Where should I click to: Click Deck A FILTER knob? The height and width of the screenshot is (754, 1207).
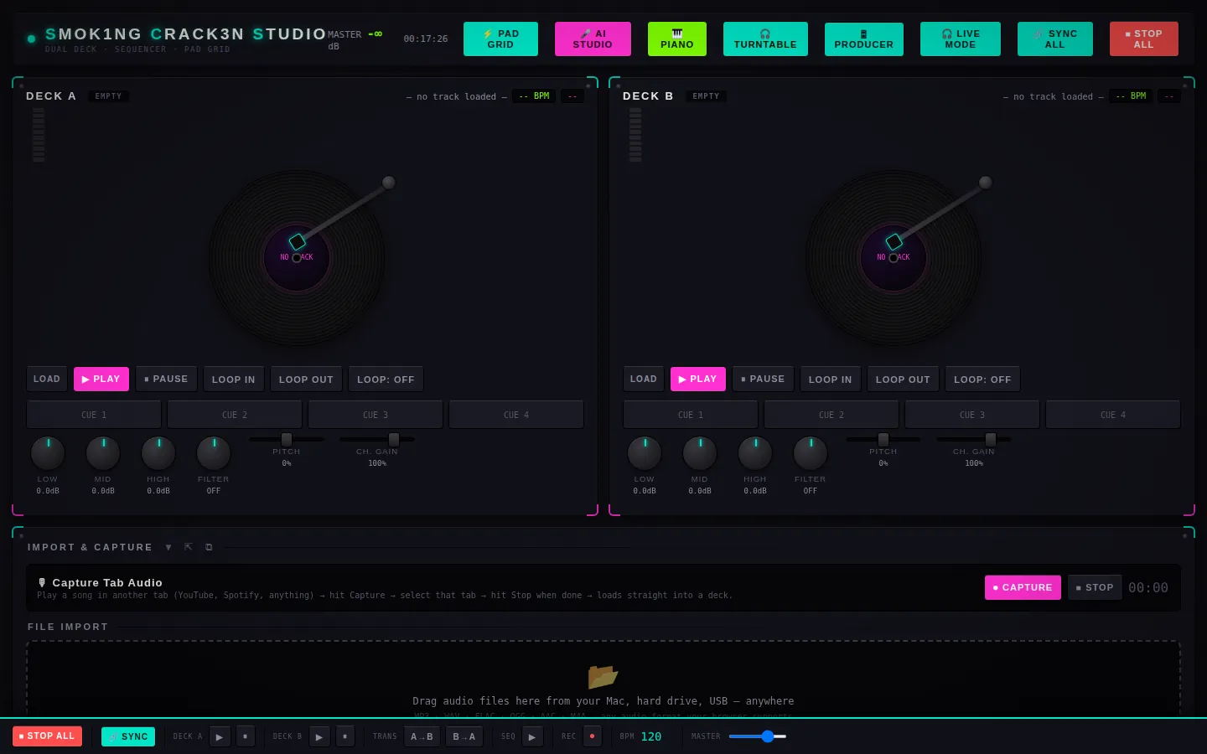tap(214, 453)
